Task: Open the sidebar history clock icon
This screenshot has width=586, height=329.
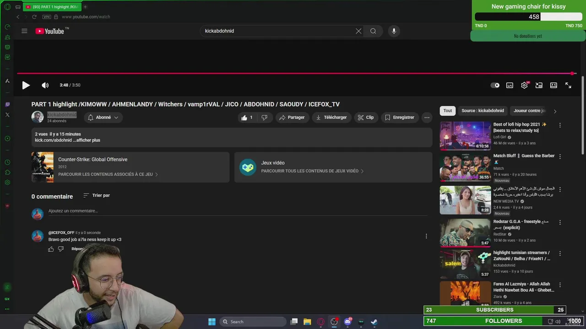Action: tap(7, 162)
